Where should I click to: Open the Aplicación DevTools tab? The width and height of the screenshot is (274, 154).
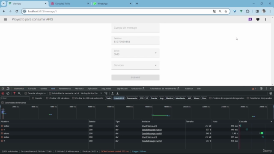92,89
